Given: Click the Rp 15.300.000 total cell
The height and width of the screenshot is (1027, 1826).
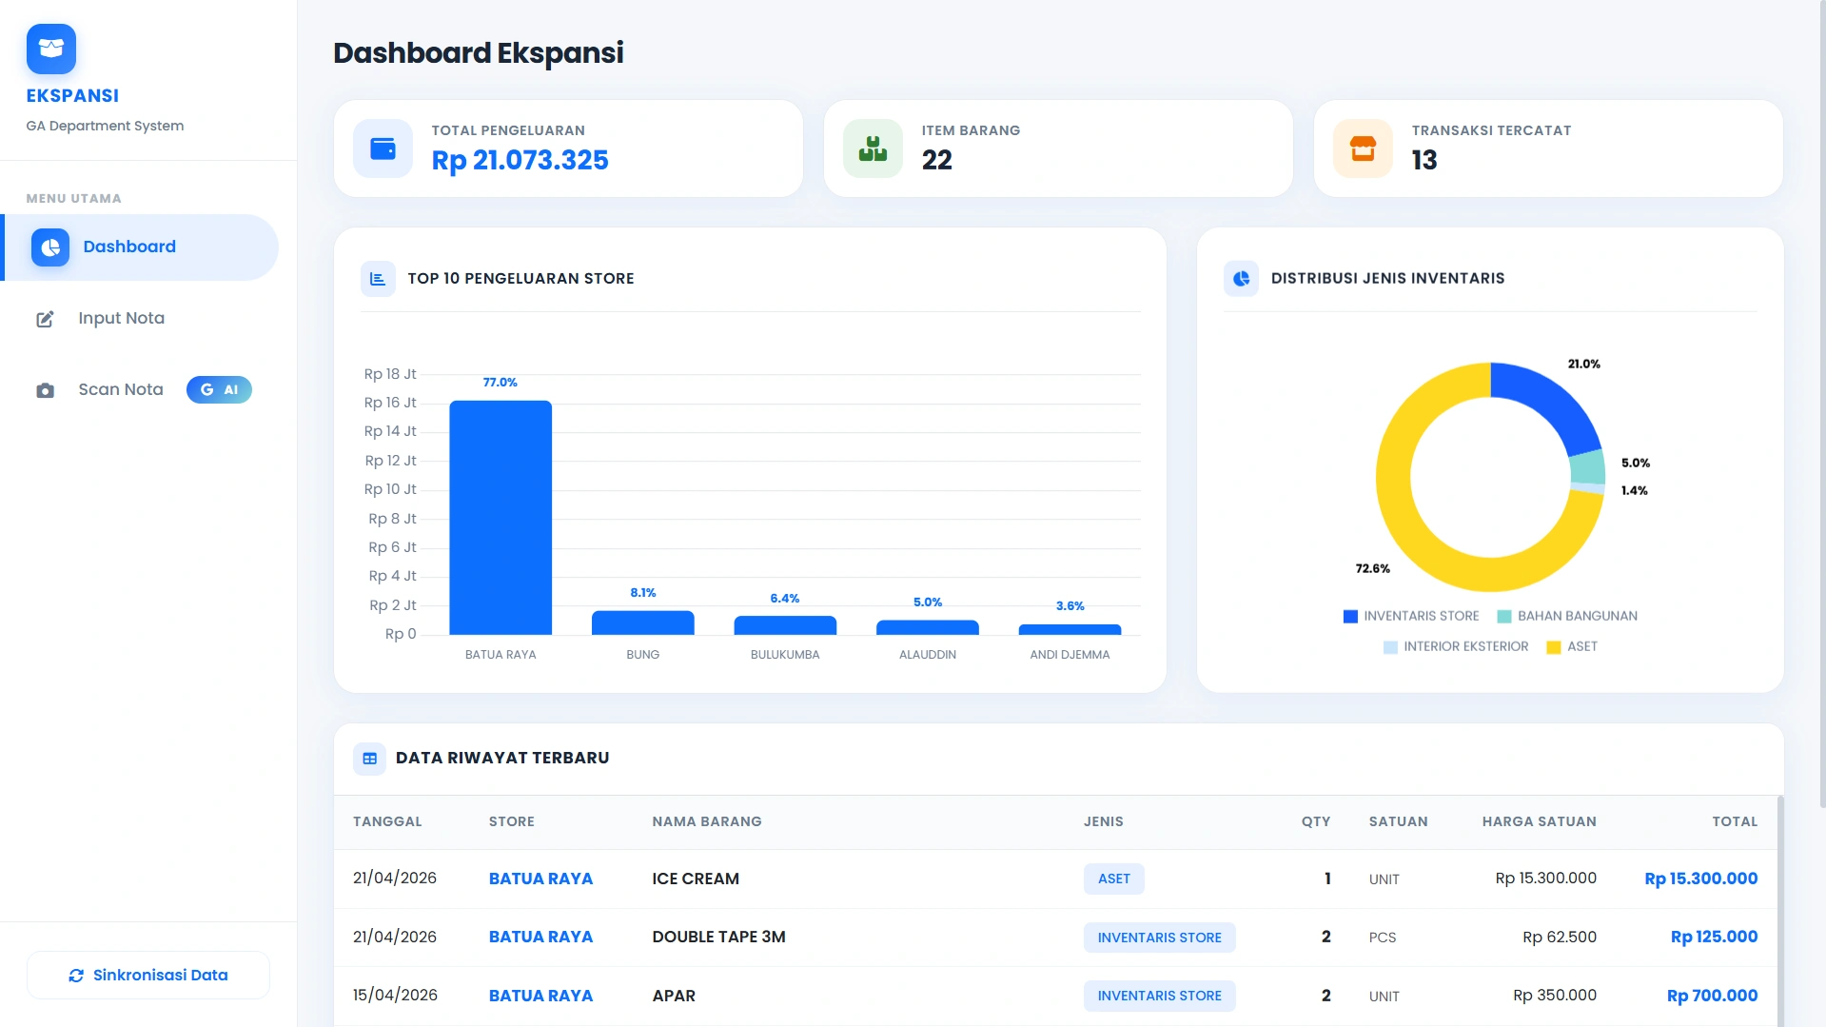Looking at the screenshot, I should click(x=1701, y=879).
